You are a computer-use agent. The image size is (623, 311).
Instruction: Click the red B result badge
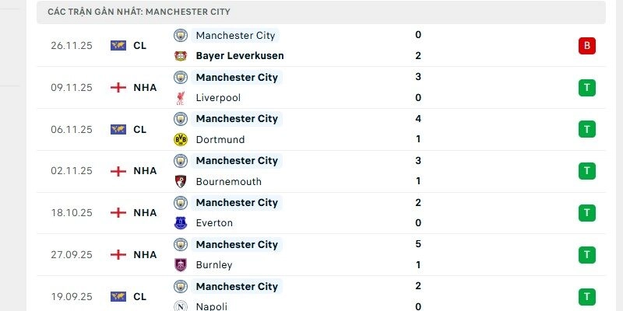pos(587,46)
